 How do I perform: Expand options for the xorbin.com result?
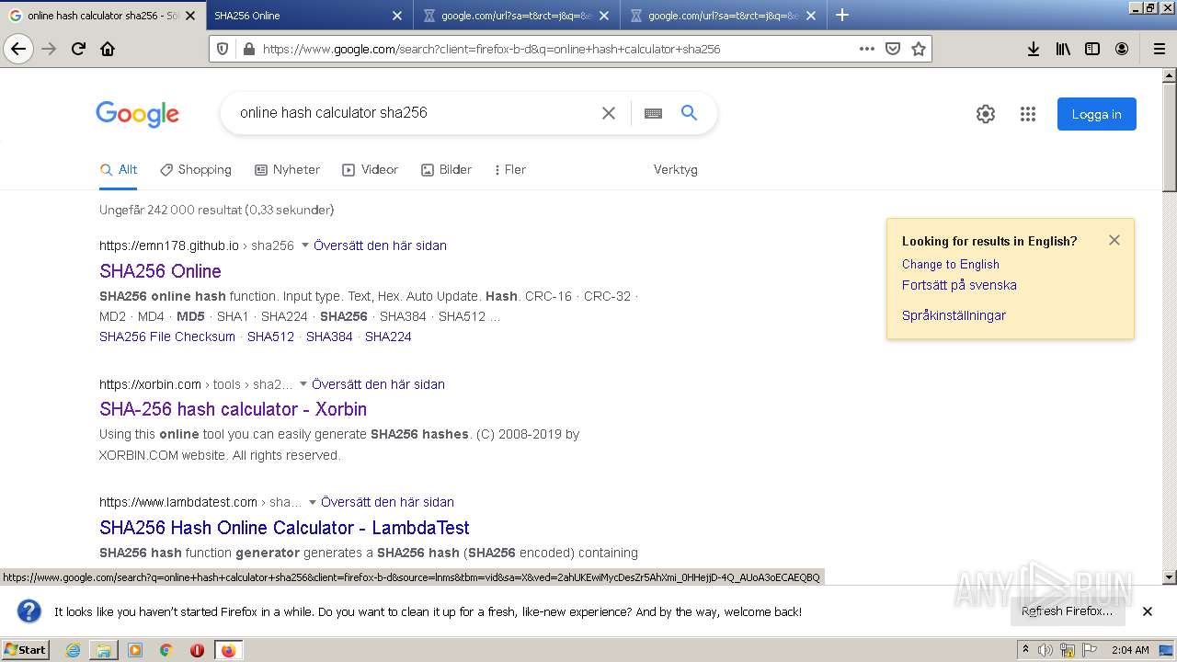[x=303, y=384]
